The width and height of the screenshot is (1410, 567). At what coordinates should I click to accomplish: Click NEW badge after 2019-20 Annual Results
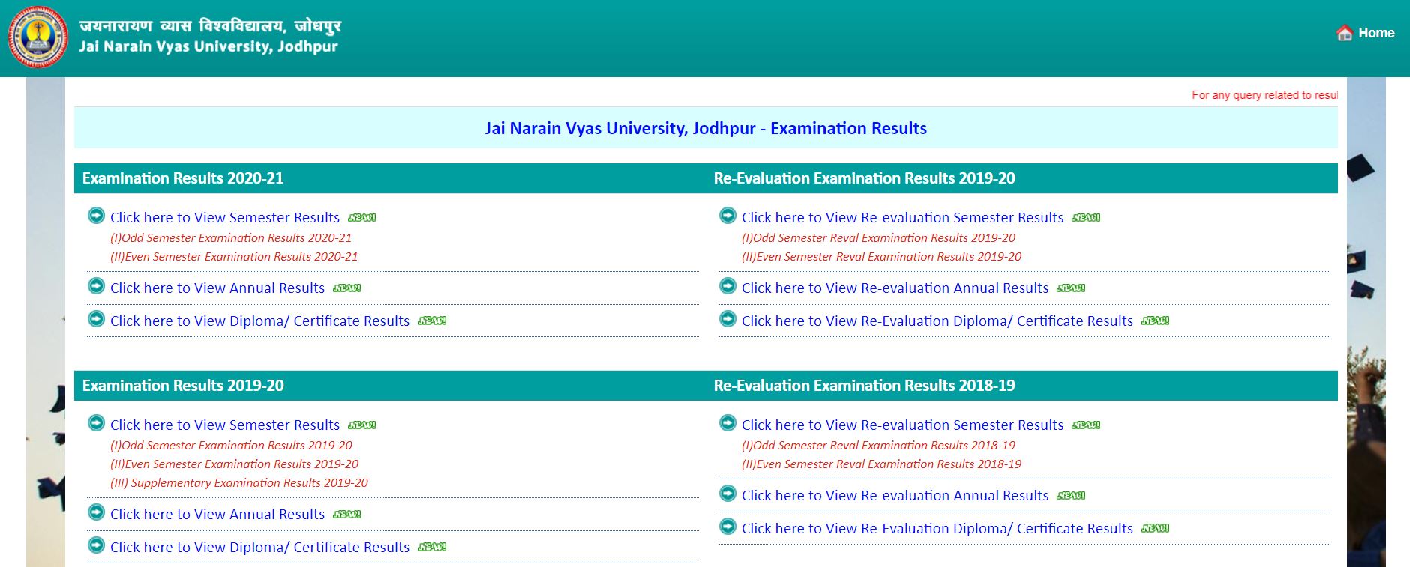point(347,515)
